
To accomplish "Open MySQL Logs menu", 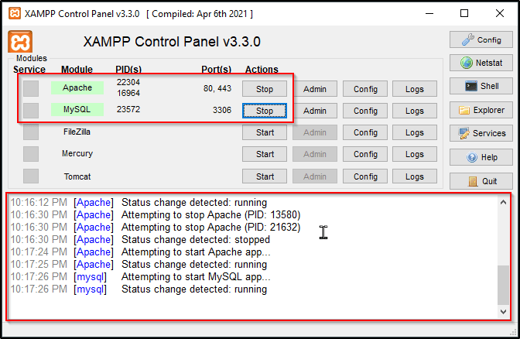I will coord(415,111).
